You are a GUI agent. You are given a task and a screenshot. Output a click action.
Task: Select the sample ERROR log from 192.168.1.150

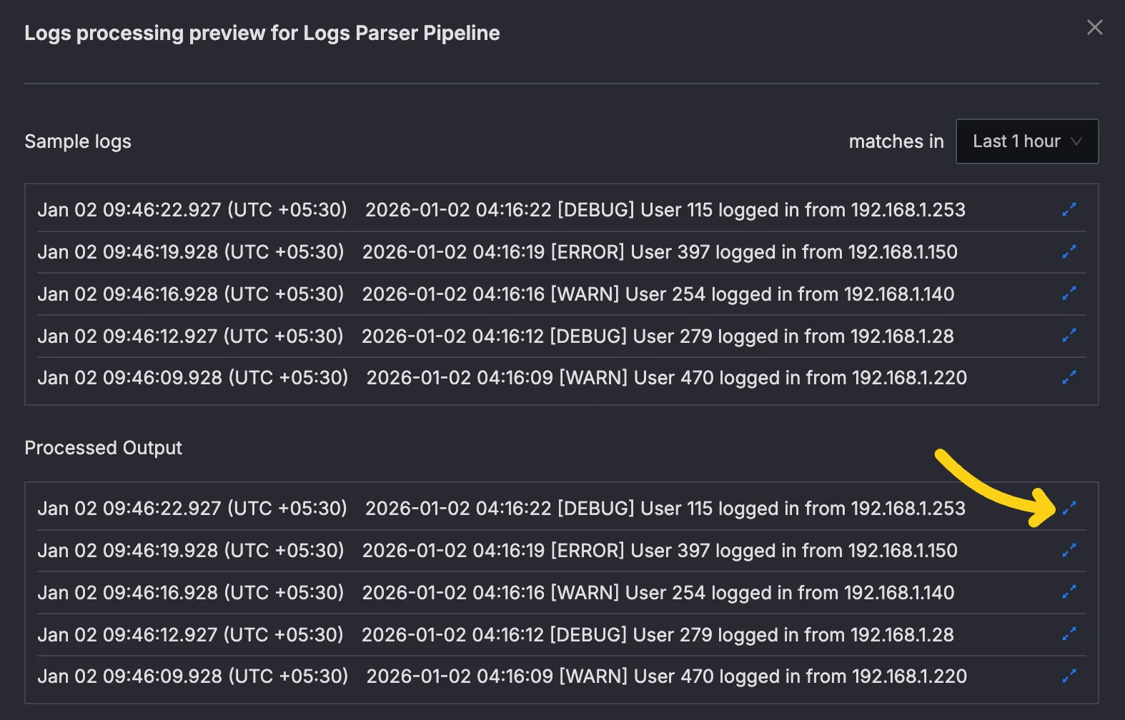pyautogui.click(x=659, y=252)
